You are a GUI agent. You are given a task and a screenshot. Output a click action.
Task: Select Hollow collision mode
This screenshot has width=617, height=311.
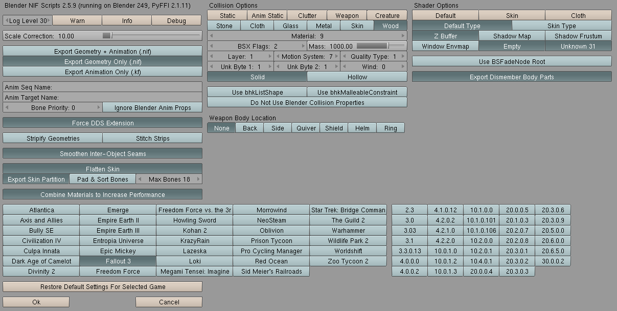(x=357, y=77)
